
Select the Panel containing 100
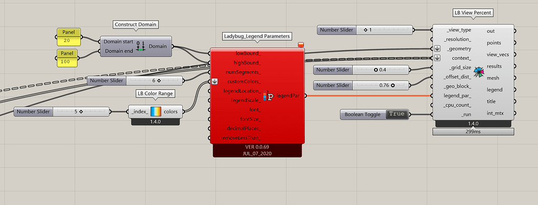pos(67,58)
